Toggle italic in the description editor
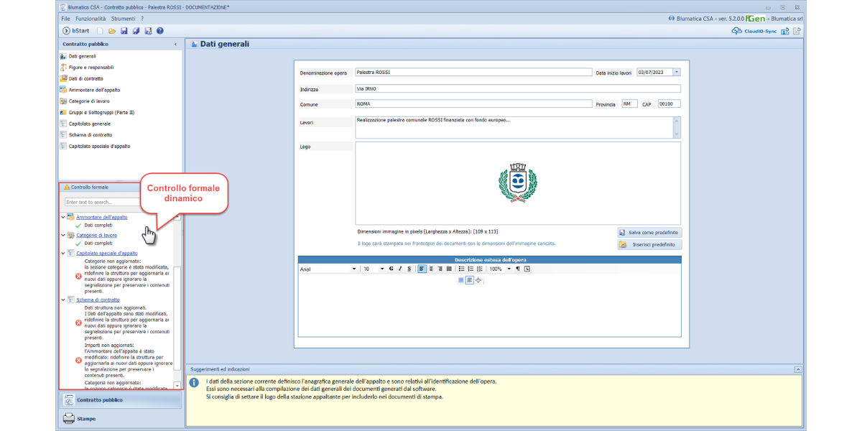 399,269
